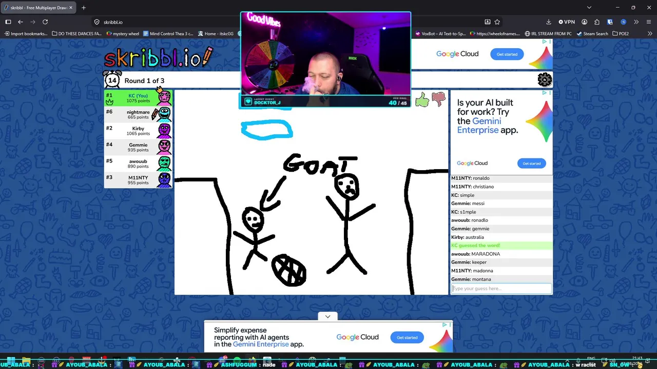Focus the guess input field

[501, 289]
